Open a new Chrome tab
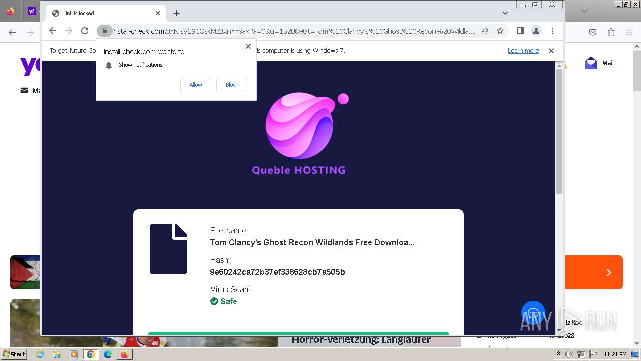 click(177, 13)
